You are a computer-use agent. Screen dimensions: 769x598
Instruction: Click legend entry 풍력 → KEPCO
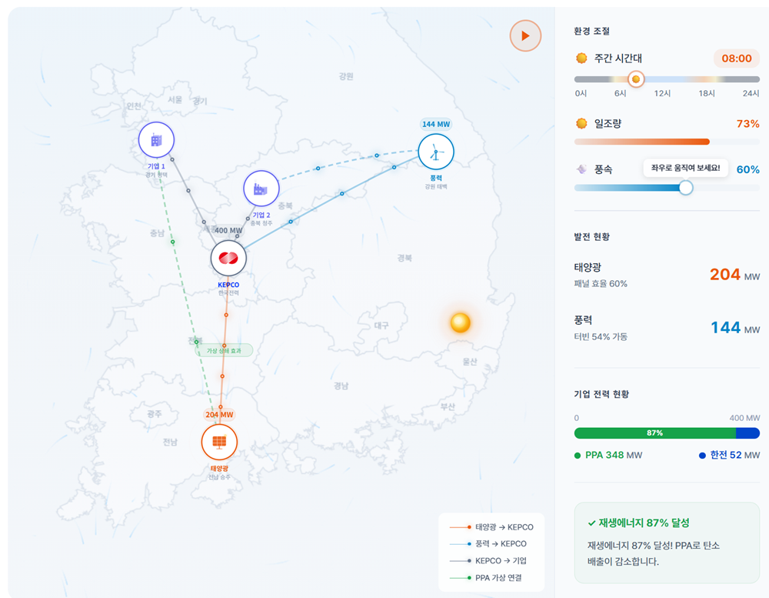pos(488,544)
